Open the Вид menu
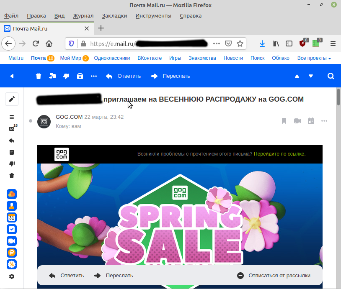Image resolution: width=341 pixels, height=289 pixels. point(59,16)
